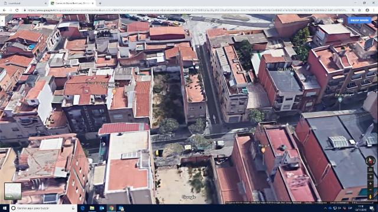This screenshot has width=378, height=212.
Task: Activate the taskbar search microphone
Action: [x=73, y=208]
